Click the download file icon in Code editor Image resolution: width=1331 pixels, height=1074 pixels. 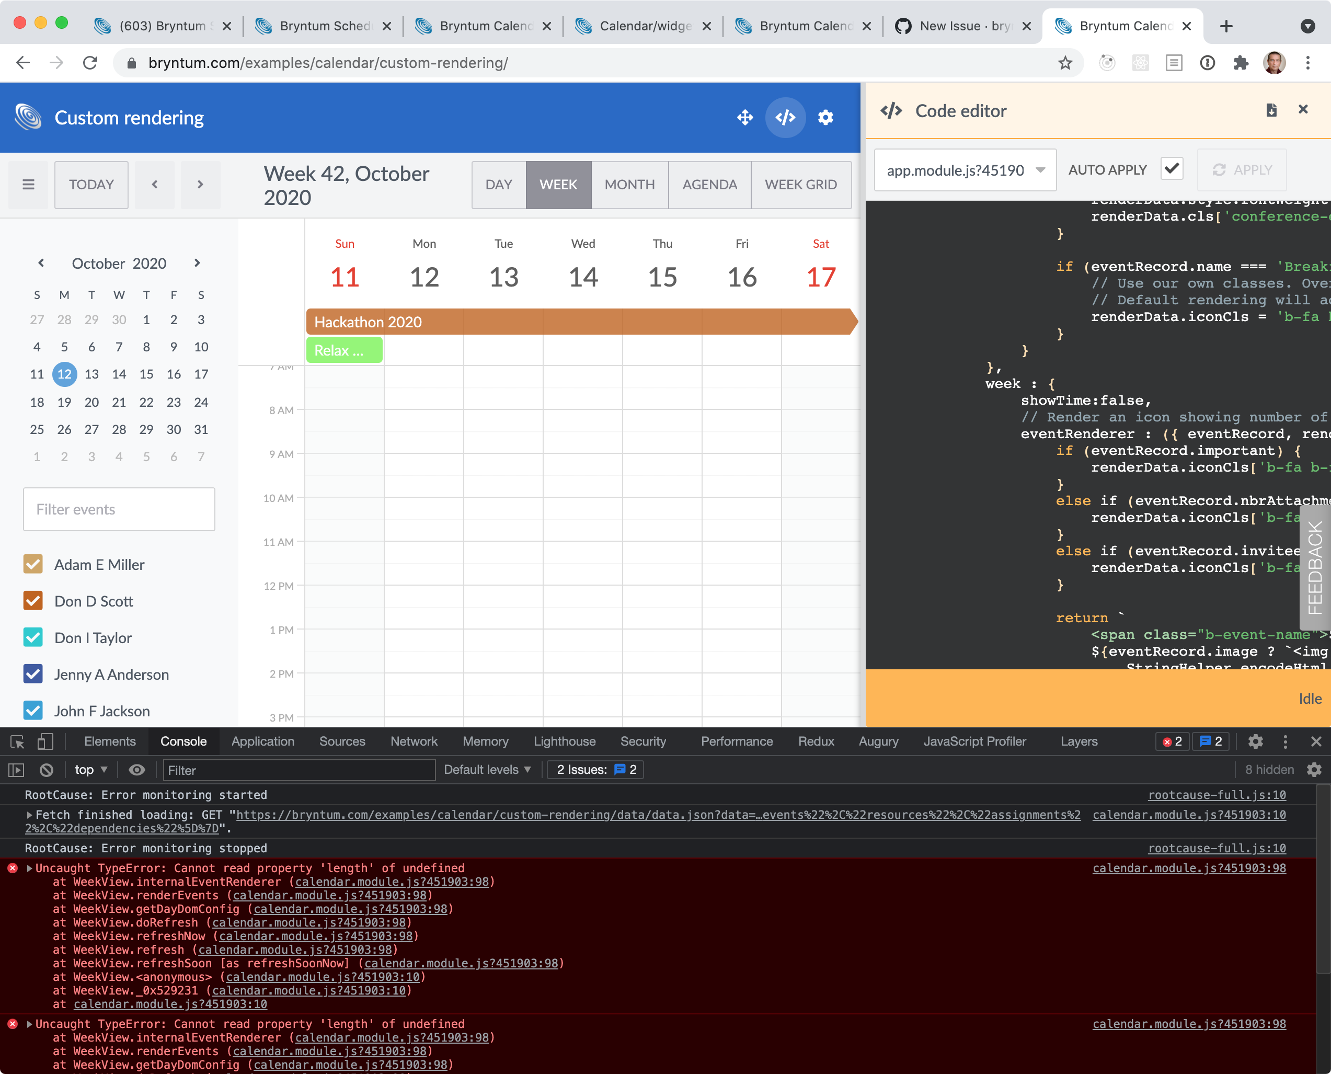click(1271, 110)
